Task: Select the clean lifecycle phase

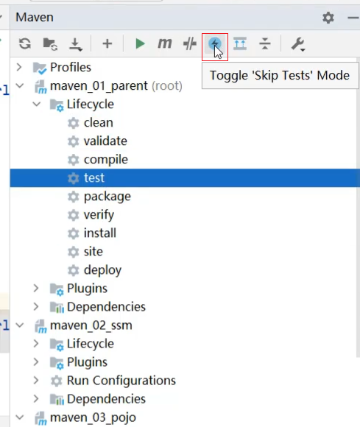Action: pyautogui.click(x=99, y=122)
